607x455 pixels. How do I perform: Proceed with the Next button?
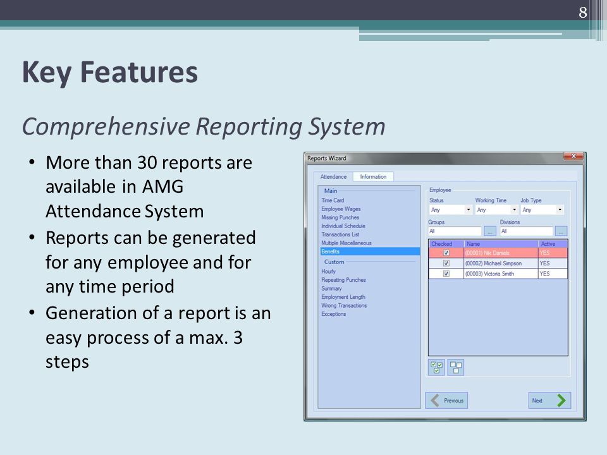coord(549,401)
